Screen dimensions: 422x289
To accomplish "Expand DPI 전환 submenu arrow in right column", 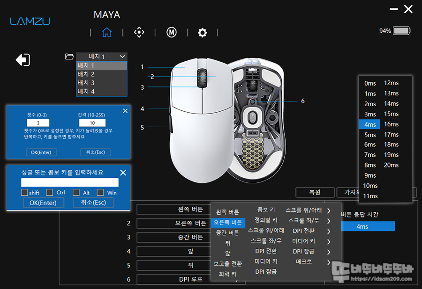I will click(x=329, y=231).
